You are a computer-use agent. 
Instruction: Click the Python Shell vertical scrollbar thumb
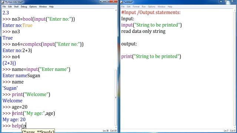[116, 98]
